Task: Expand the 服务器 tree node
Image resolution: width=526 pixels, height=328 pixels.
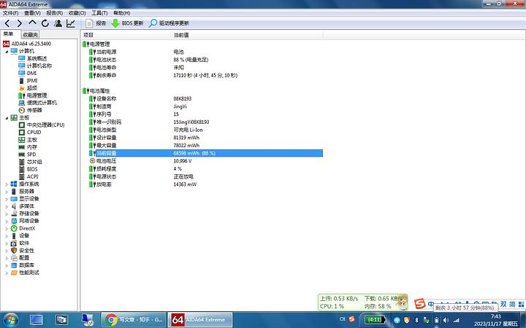Action: pos(7,192)
